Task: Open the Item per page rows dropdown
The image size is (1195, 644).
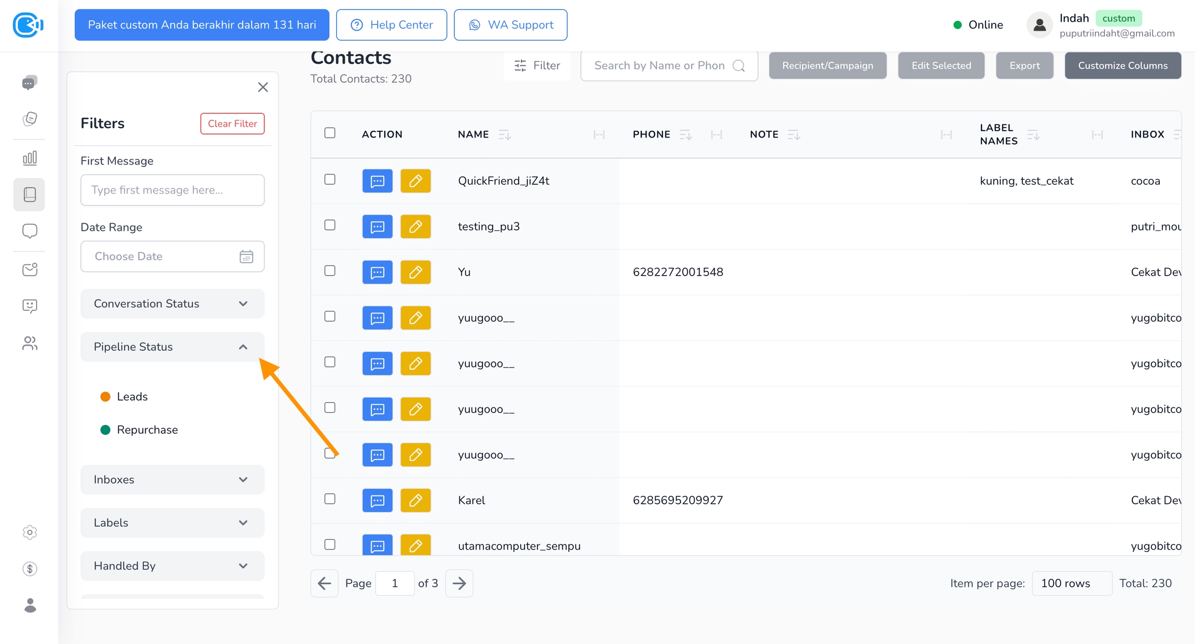Action: pos(1072,583)
